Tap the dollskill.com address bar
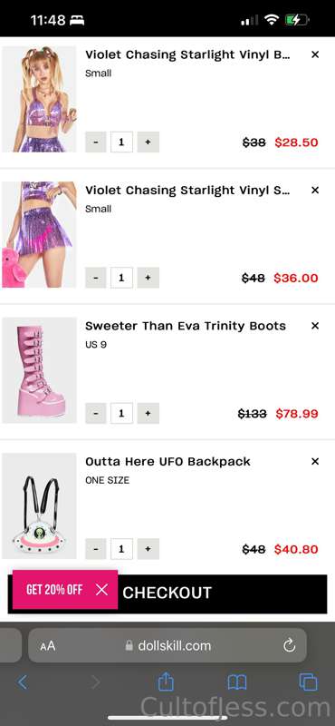Viewport: 335px width, 726px height. [167, 645]
